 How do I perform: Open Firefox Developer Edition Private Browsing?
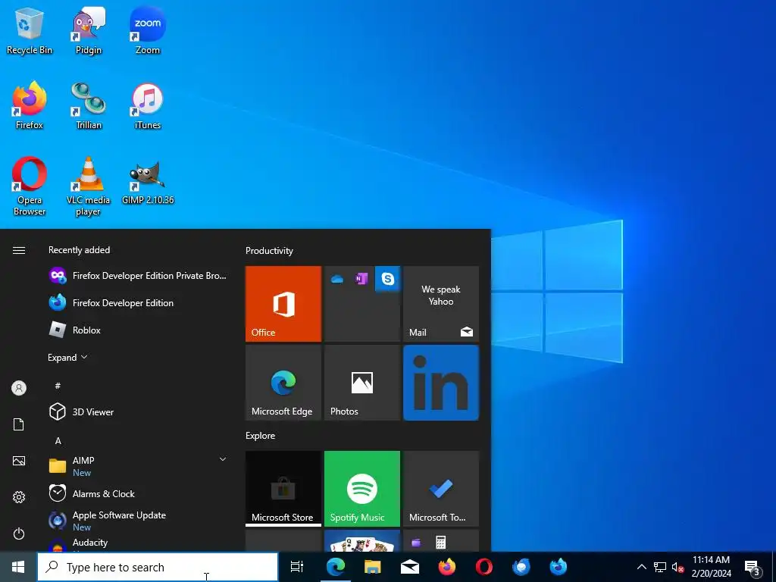click(x=138, y=276)
